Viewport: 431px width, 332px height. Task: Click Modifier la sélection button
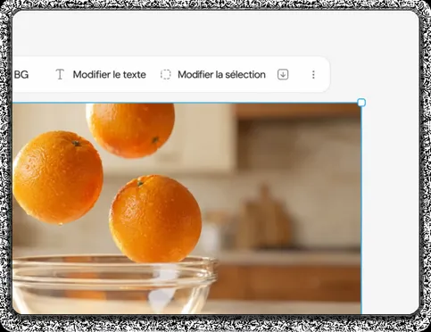(x=213, y=74)
